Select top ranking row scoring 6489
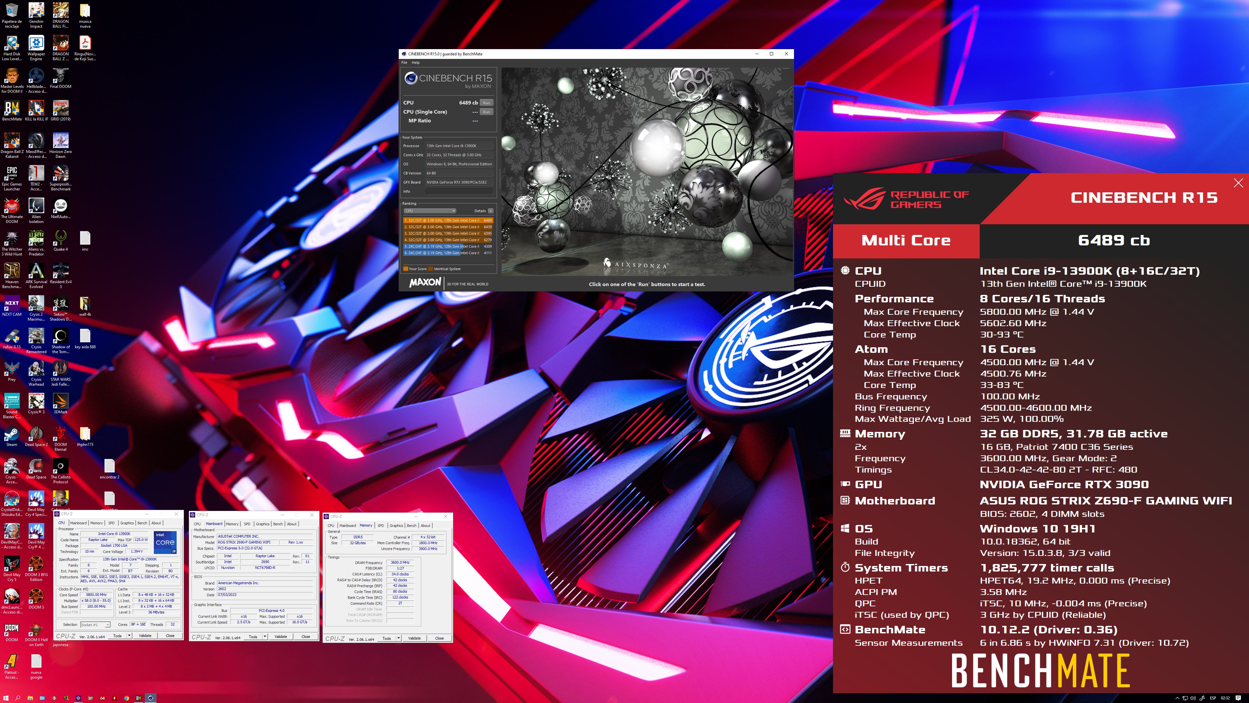 (x=448, y=220)
